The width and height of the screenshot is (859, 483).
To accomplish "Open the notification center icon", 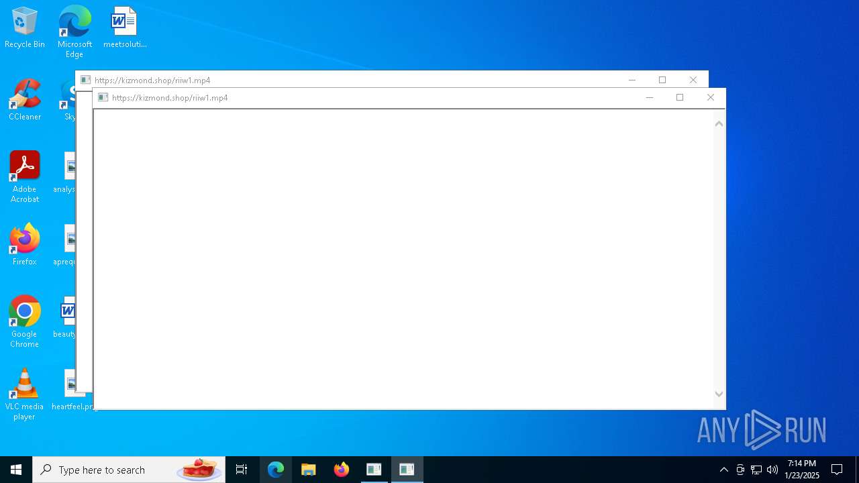I will [x=837, y=470].
